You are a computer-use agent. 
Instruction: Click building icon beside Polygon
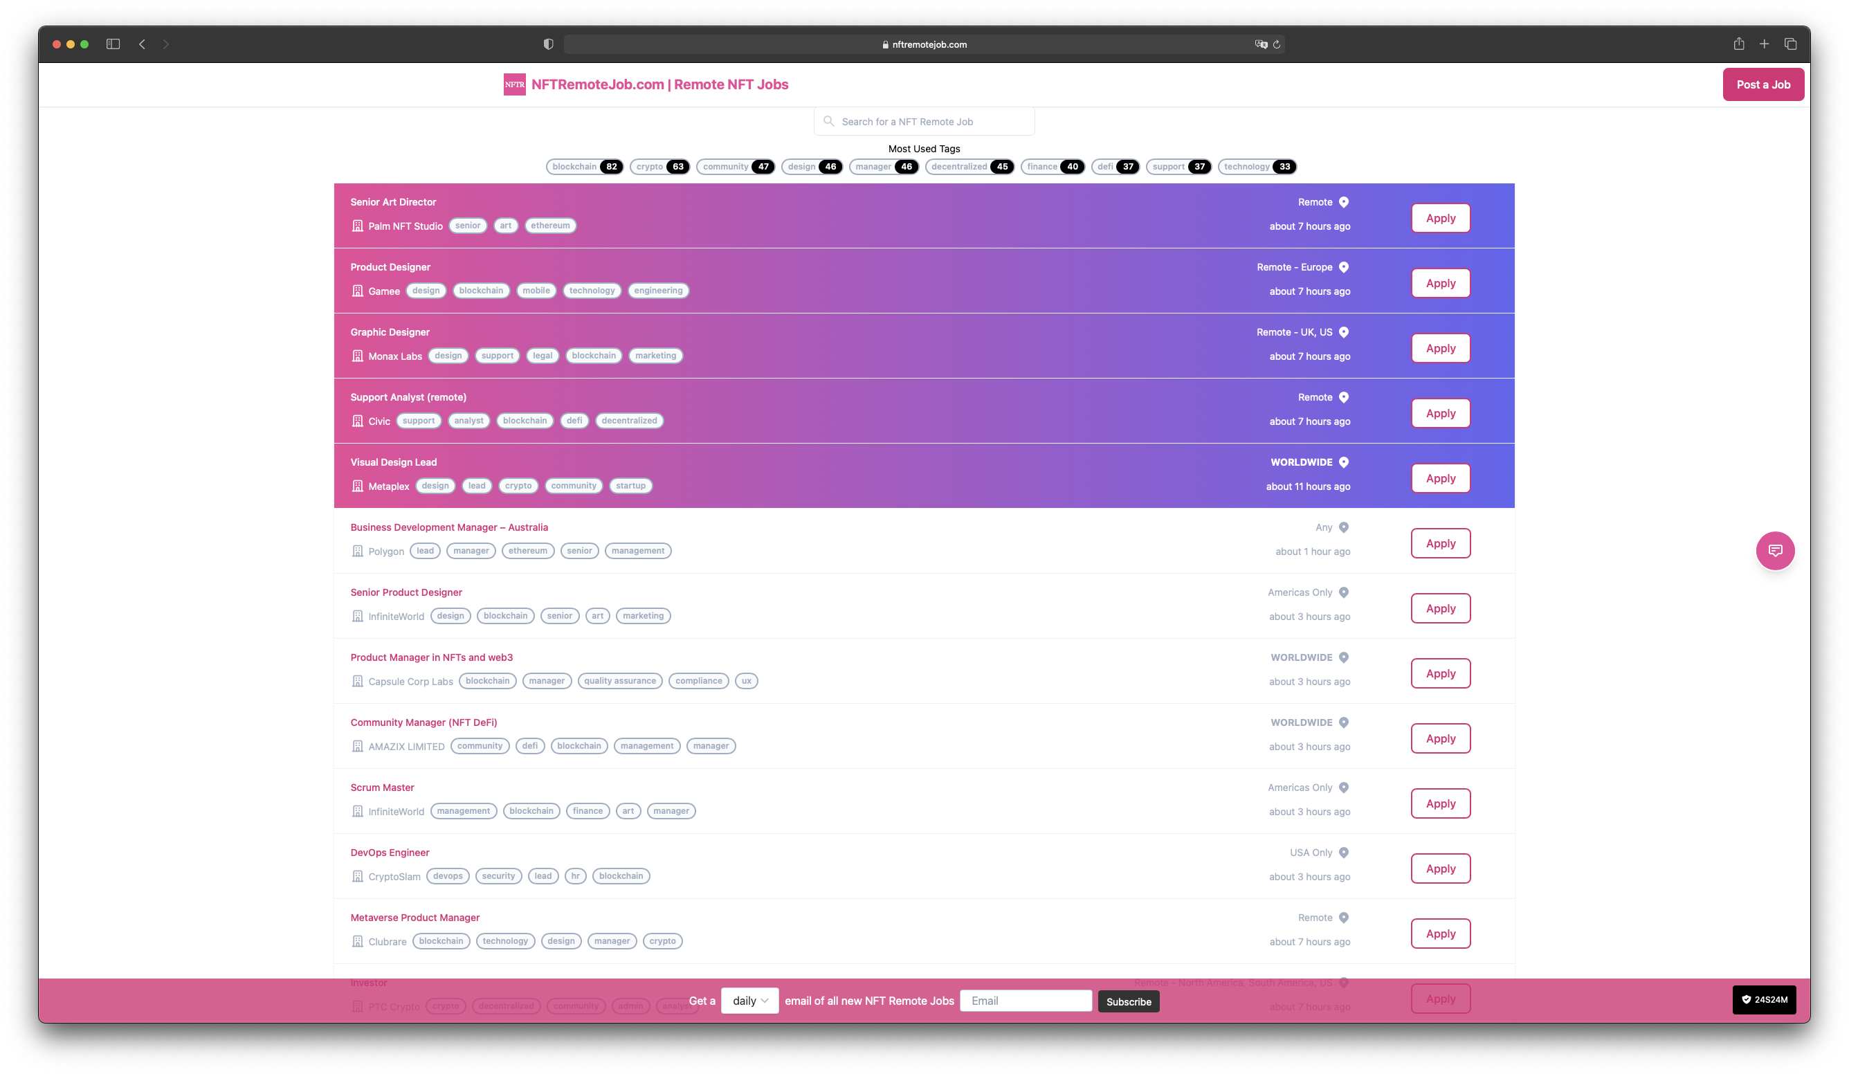pos(357,551)
